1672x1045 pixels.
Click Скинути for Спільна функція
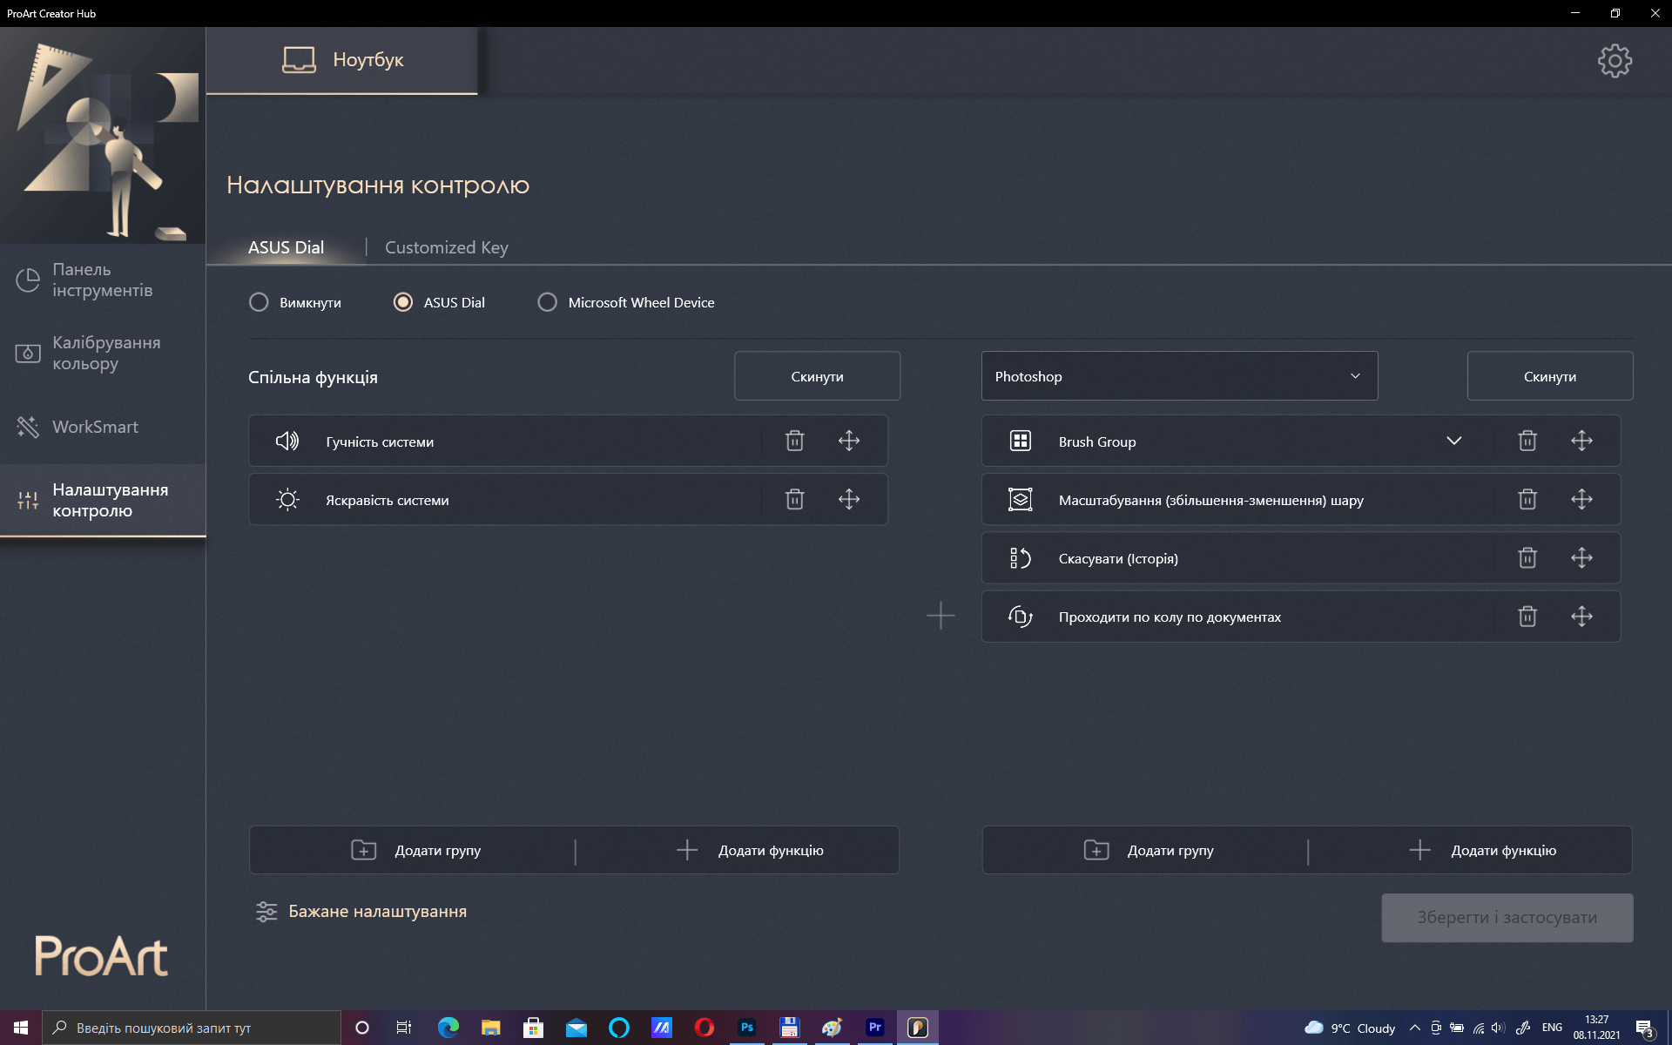(x=817, y=376)
